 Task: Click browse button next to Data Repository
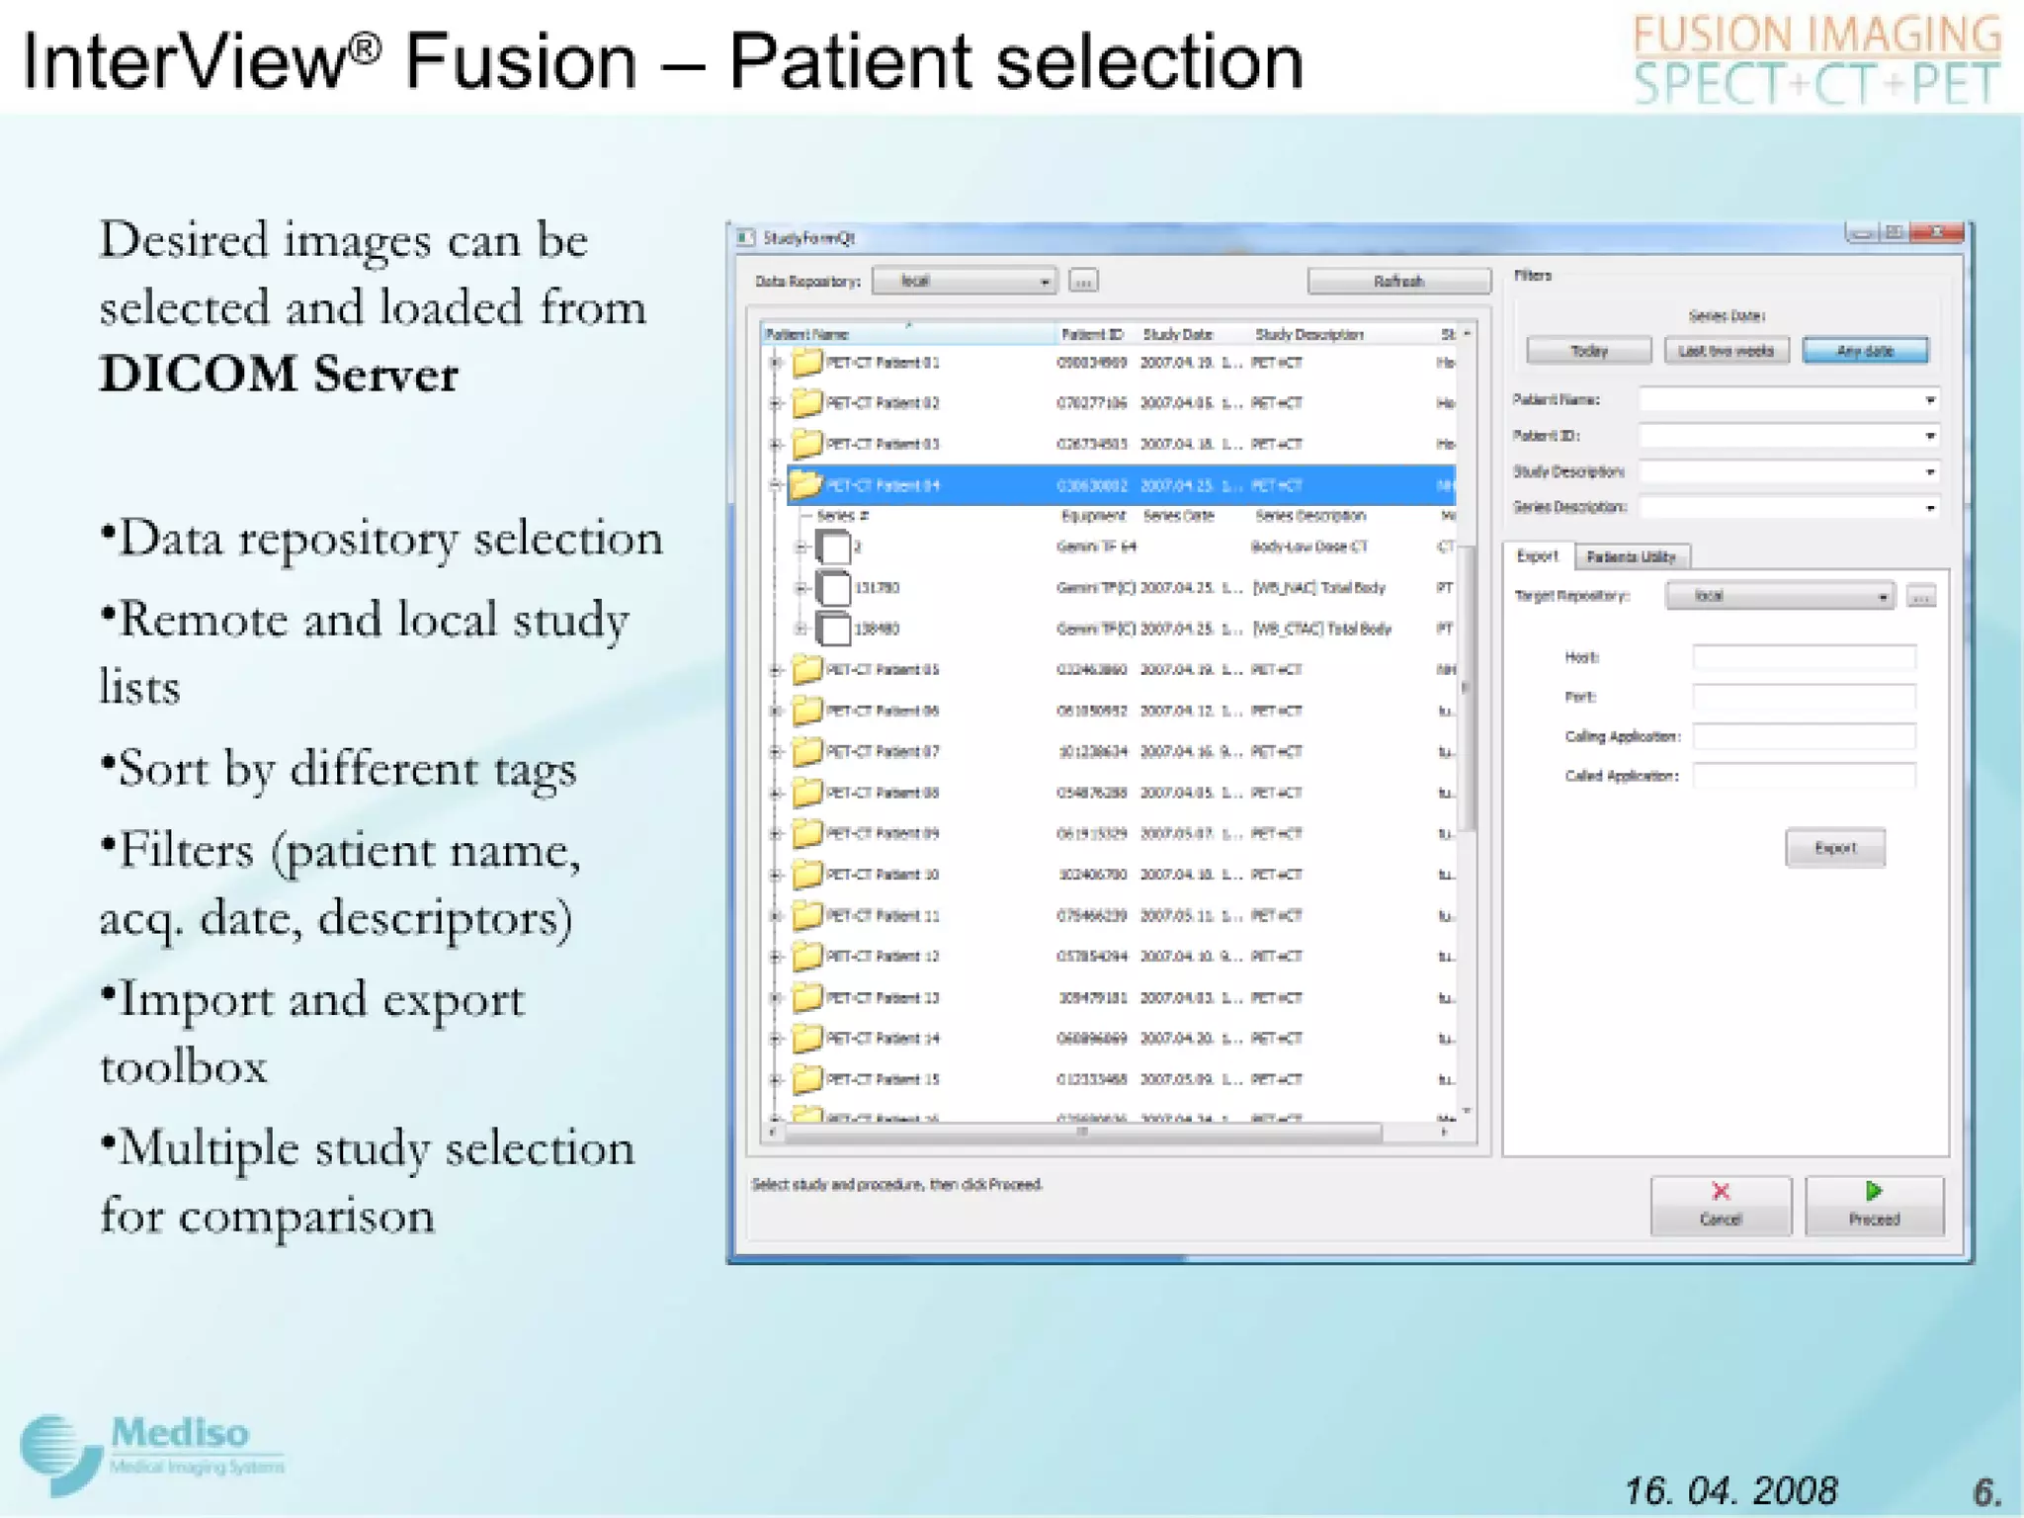point(1083,282)
